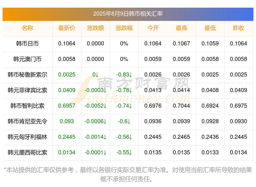The width and height of the screenshot is (256, 187).
Task: Click the 韩元墨西哥比索 row name
Action: pos(27,153)
